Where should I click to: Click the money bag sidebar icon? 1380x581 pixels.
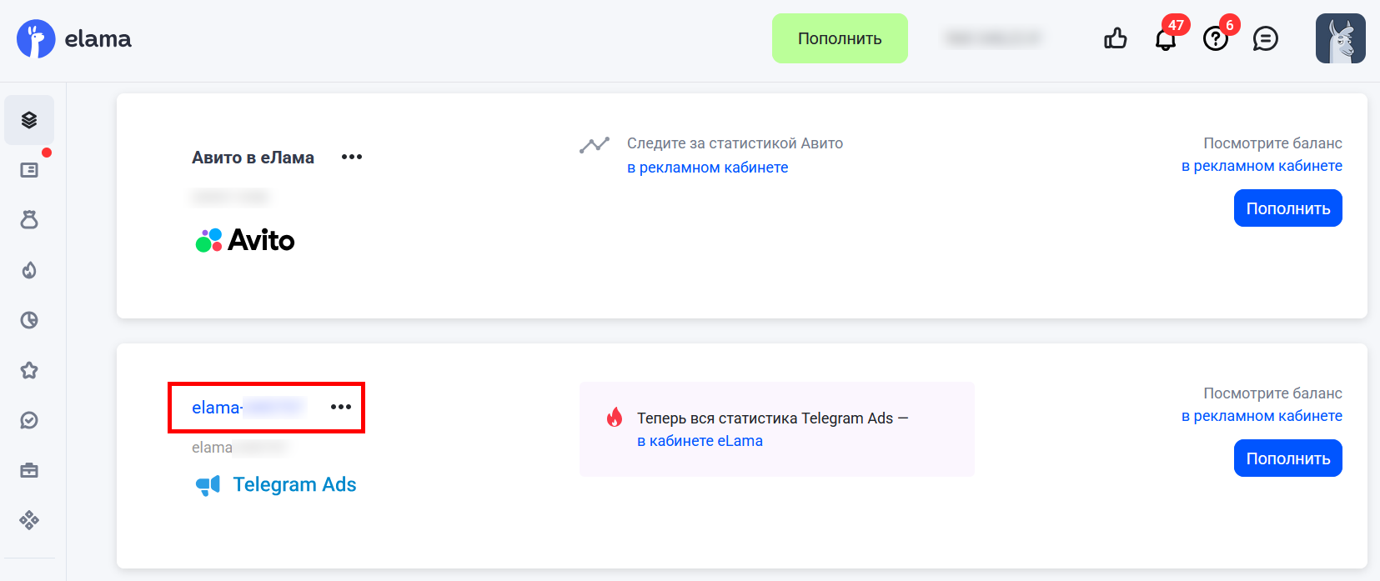[x=29, y=220]
